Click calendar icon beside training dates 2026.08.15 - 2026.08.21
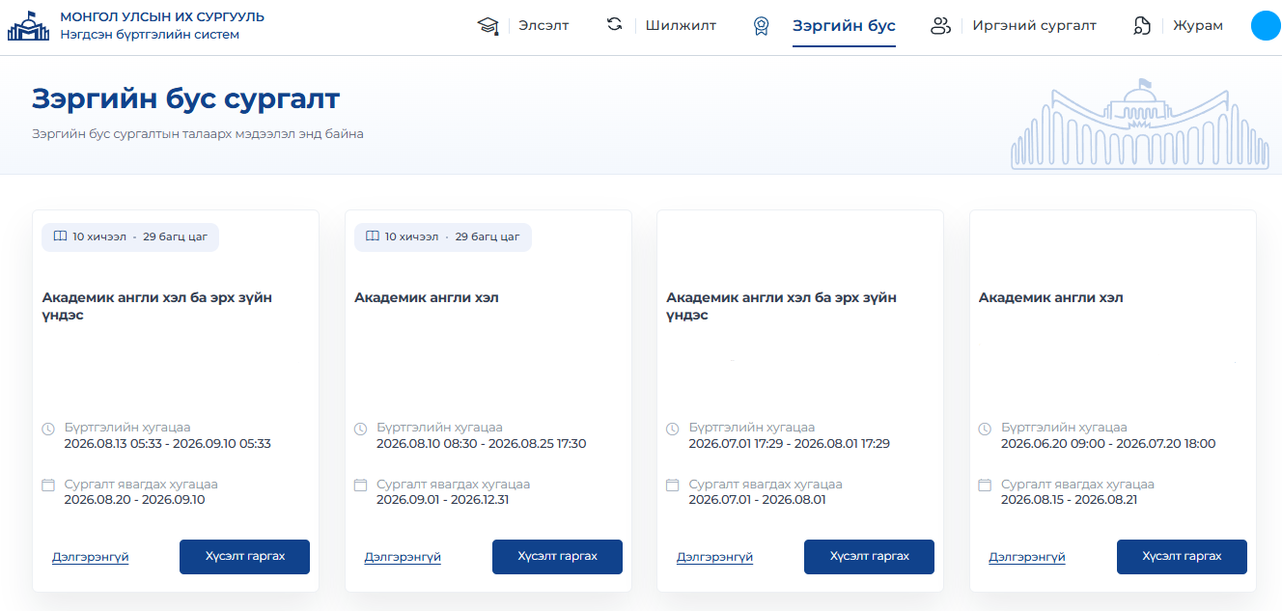 point(985,485)
